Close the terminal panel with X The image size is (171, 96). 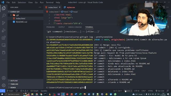(168, 27)
